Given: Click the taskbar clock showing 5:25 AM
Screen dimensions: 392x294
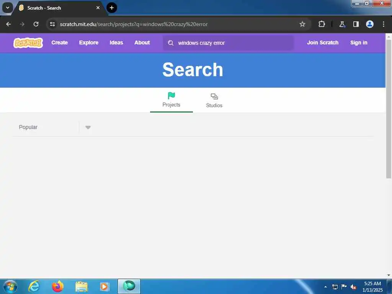Looking at the screenshot, I should 372,287.
